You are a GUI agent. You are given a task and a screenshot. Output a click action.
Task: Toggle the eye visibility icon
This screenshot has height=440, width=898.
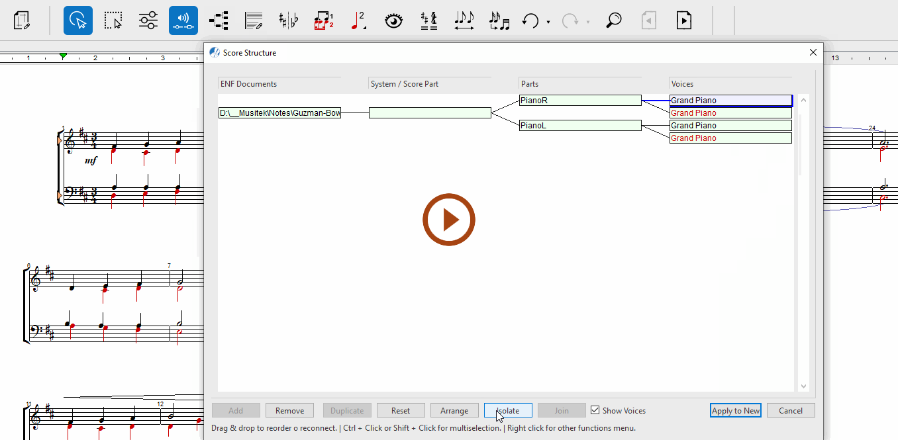pyautogui.click(x=394, y=21)
